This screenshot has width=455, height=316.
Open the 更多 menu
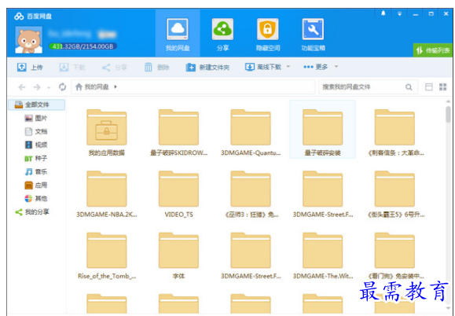[x=315, y=67]
